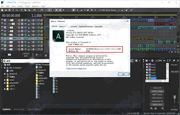Toggle the MIDI Tracks mixer filter
Image resolution: width=180 pixels, height=115 pixels.
(157, 94)
